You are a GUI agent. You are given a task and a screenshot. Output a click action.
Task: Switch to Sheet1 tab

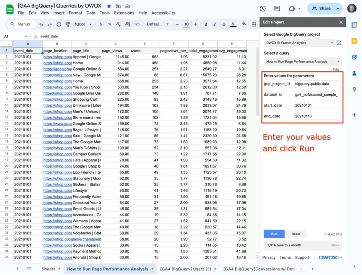pyautogui.click(x=48, y=269)
